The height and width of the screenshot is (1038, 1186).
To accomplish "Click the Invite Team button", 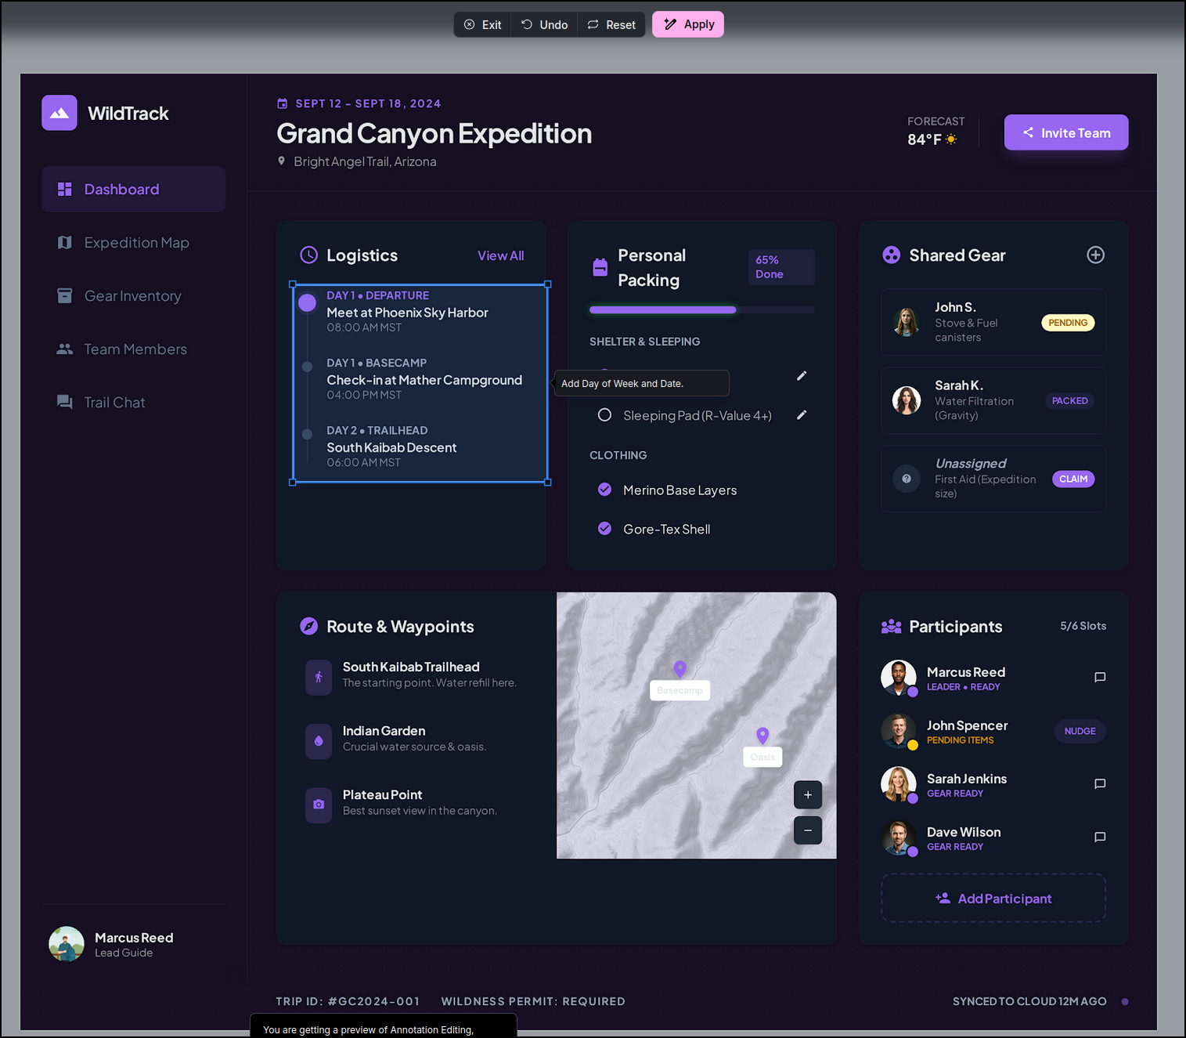I will click(x=1065, y=133).
